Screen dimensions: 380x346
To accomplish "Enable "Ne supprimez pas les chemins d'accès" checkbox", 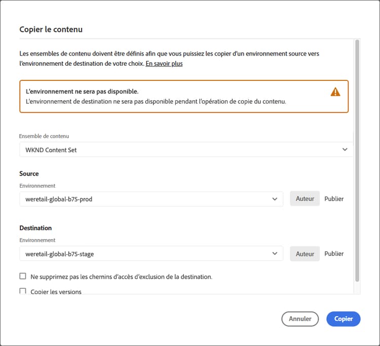I will (x=23, y=276).
